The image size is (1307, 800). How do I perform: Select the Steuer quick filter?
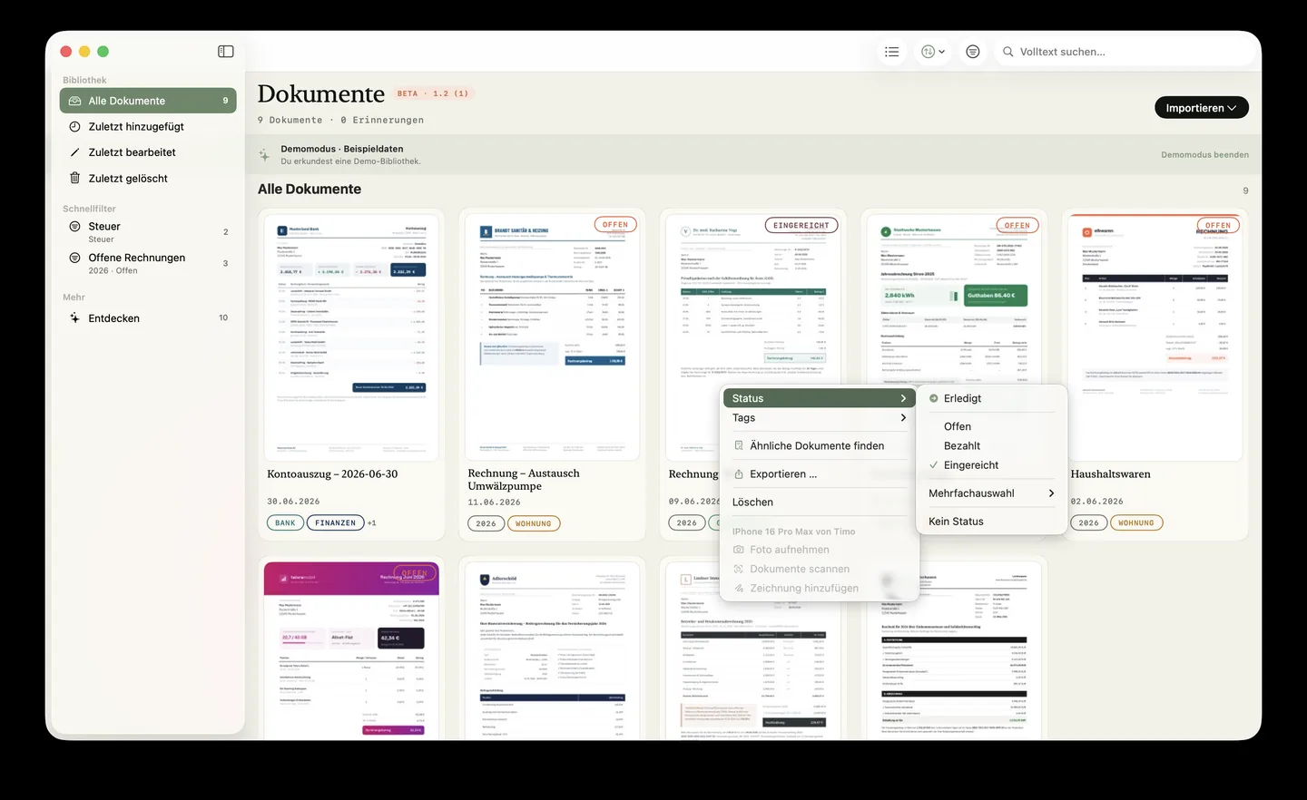(148, 232)
